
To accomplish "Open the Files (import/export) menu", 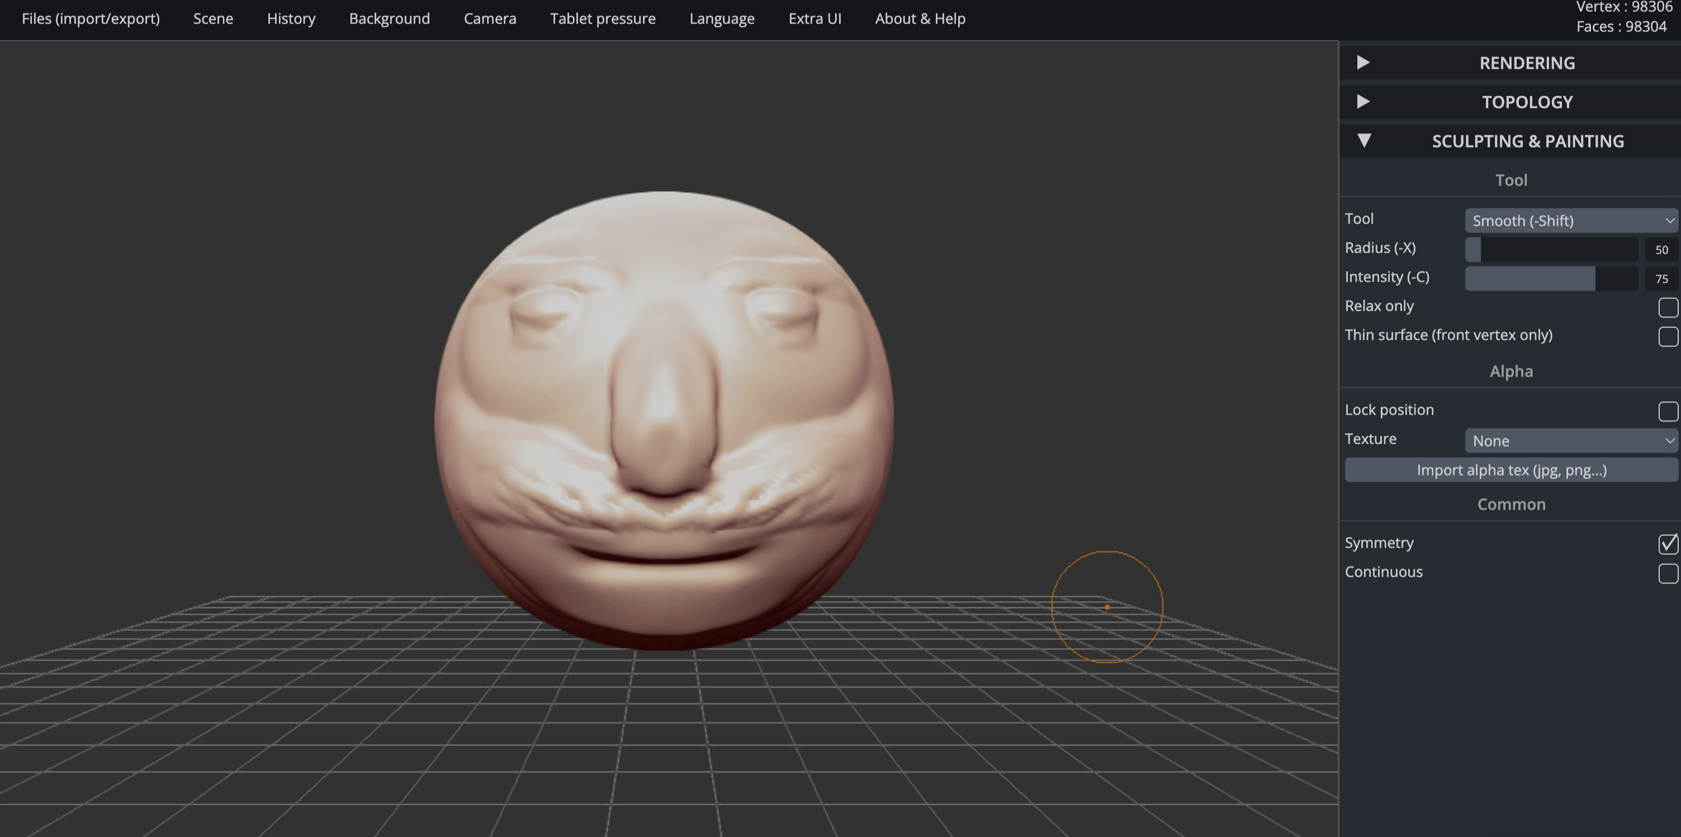I will [91, 18].
